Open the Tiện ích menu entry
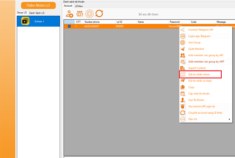The height and width of the screenshot is (158, 235). tap(206, 119)
